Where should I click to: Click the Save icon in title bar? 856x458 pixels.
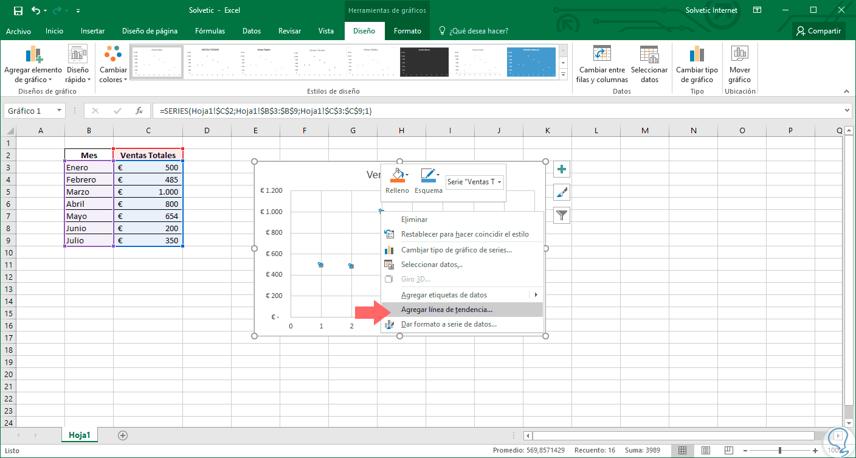[x=18, y=10]
